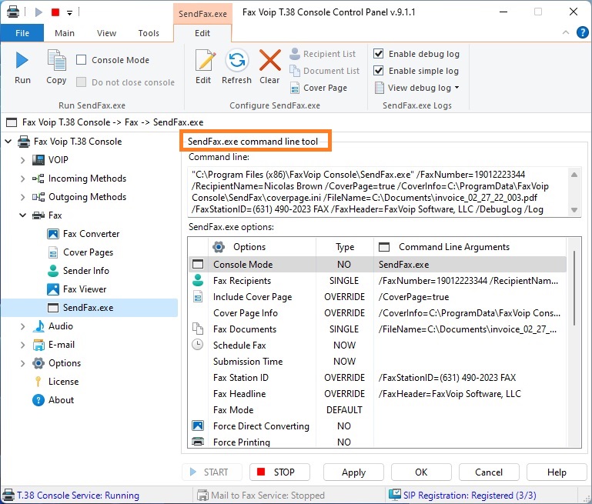Viewport: 592px width, 504px height.
Task: Collapse the Fax tree node
Action: [23, 215]
